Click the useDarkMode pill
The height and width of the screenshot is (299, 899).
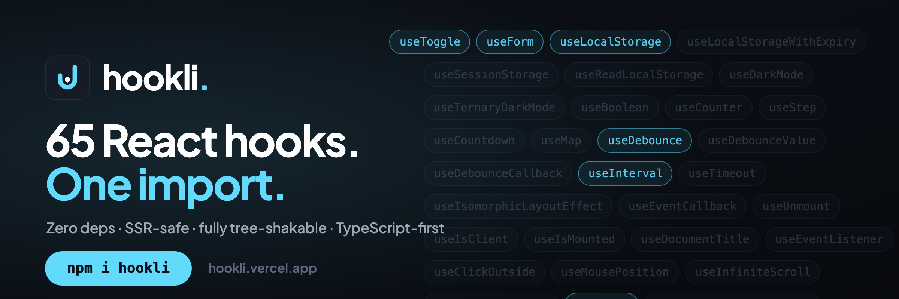[x=766, y=75]
